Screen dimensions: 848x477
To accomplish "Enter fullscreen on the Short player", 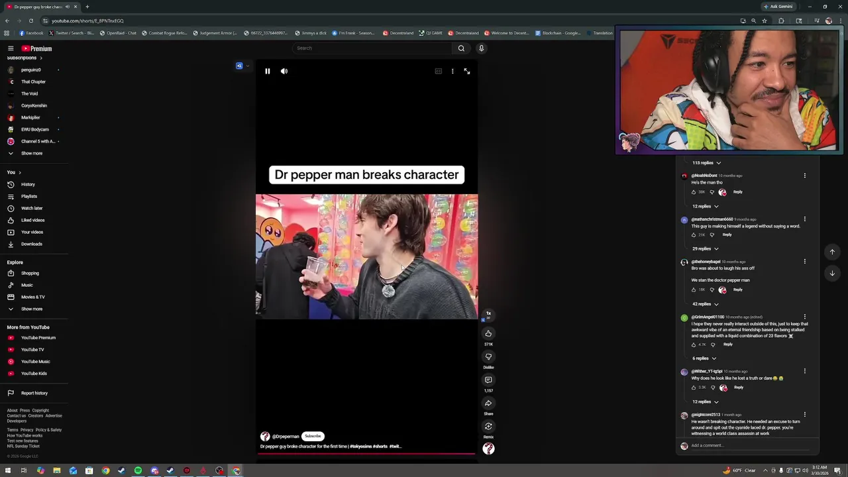I will pos(467,71).
